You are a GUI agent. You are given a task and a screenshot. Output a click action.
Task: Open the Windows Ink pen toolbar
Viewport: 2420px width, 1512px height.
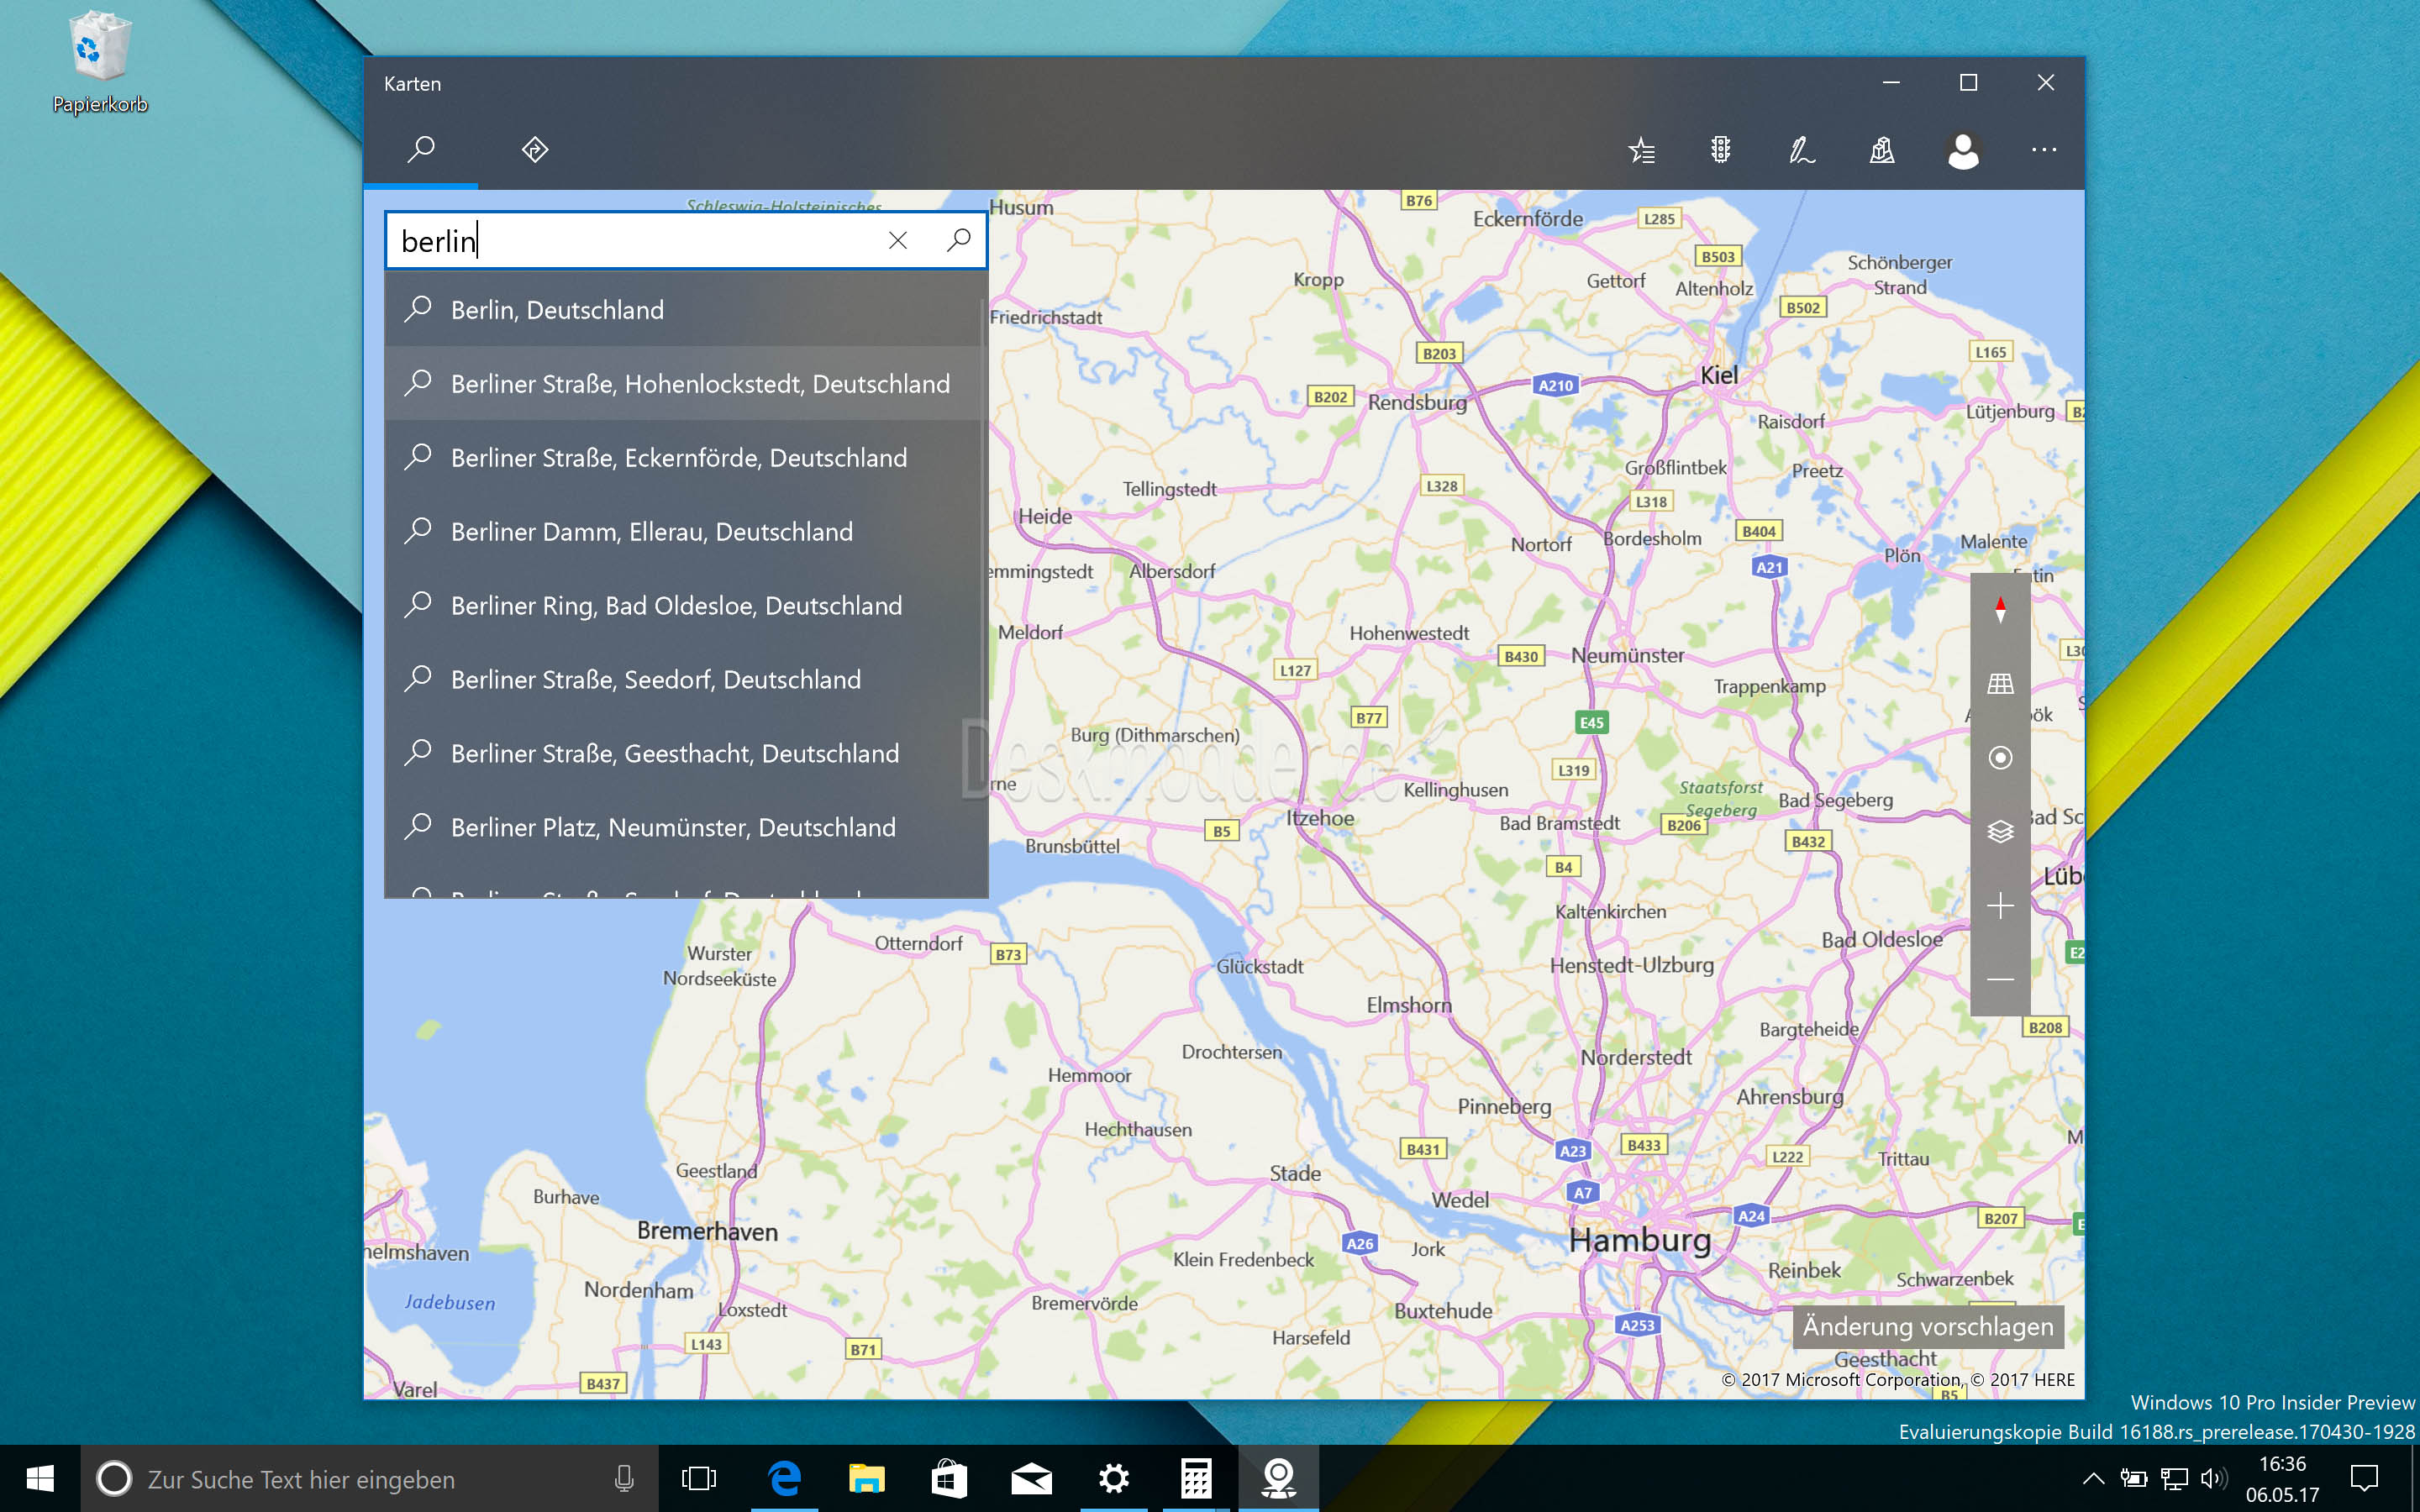click(x=1802, y=150)
